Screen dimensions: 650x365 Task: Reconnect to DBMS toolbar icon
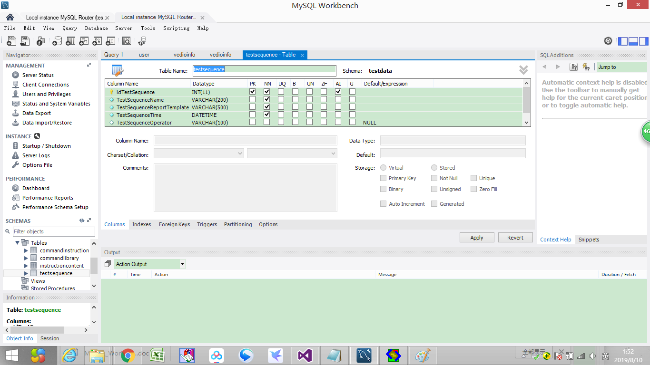(142, 41)
